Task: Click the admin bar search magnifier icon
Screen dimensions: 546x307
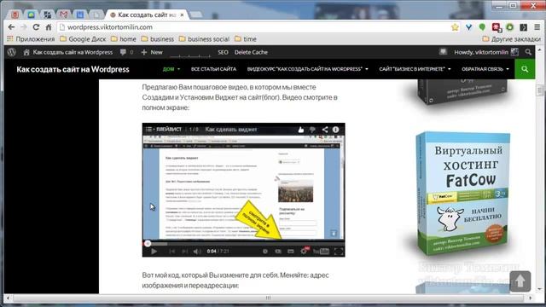Action: coord(528,52)
